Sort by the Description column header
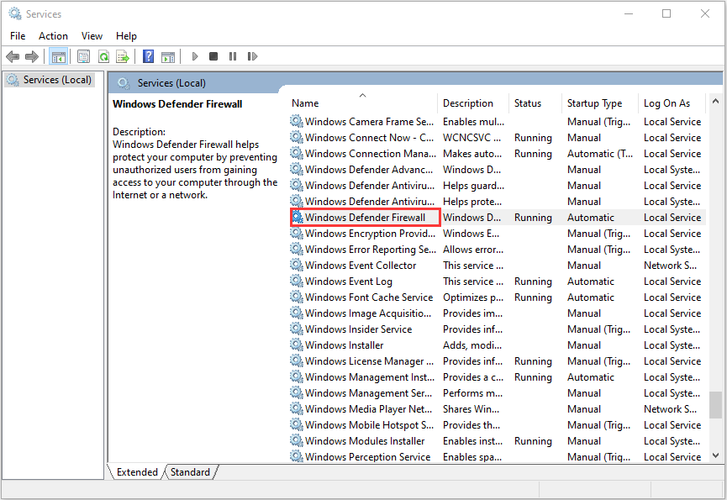The height and width of the screenshot is (500, 727). click(x=473, y=103)
